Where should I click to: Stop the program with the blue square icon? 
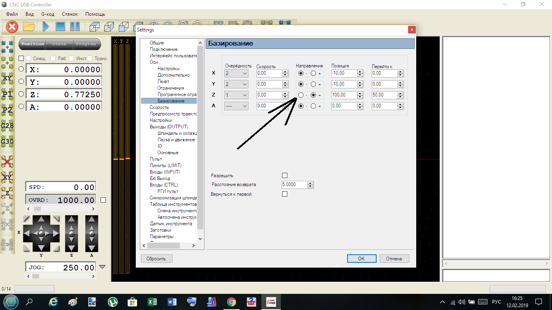click(x=60, y=27)
